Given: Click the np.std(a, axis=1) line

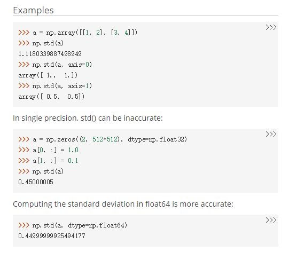Looking at the screenshot, I should click(x=55, y=86).
